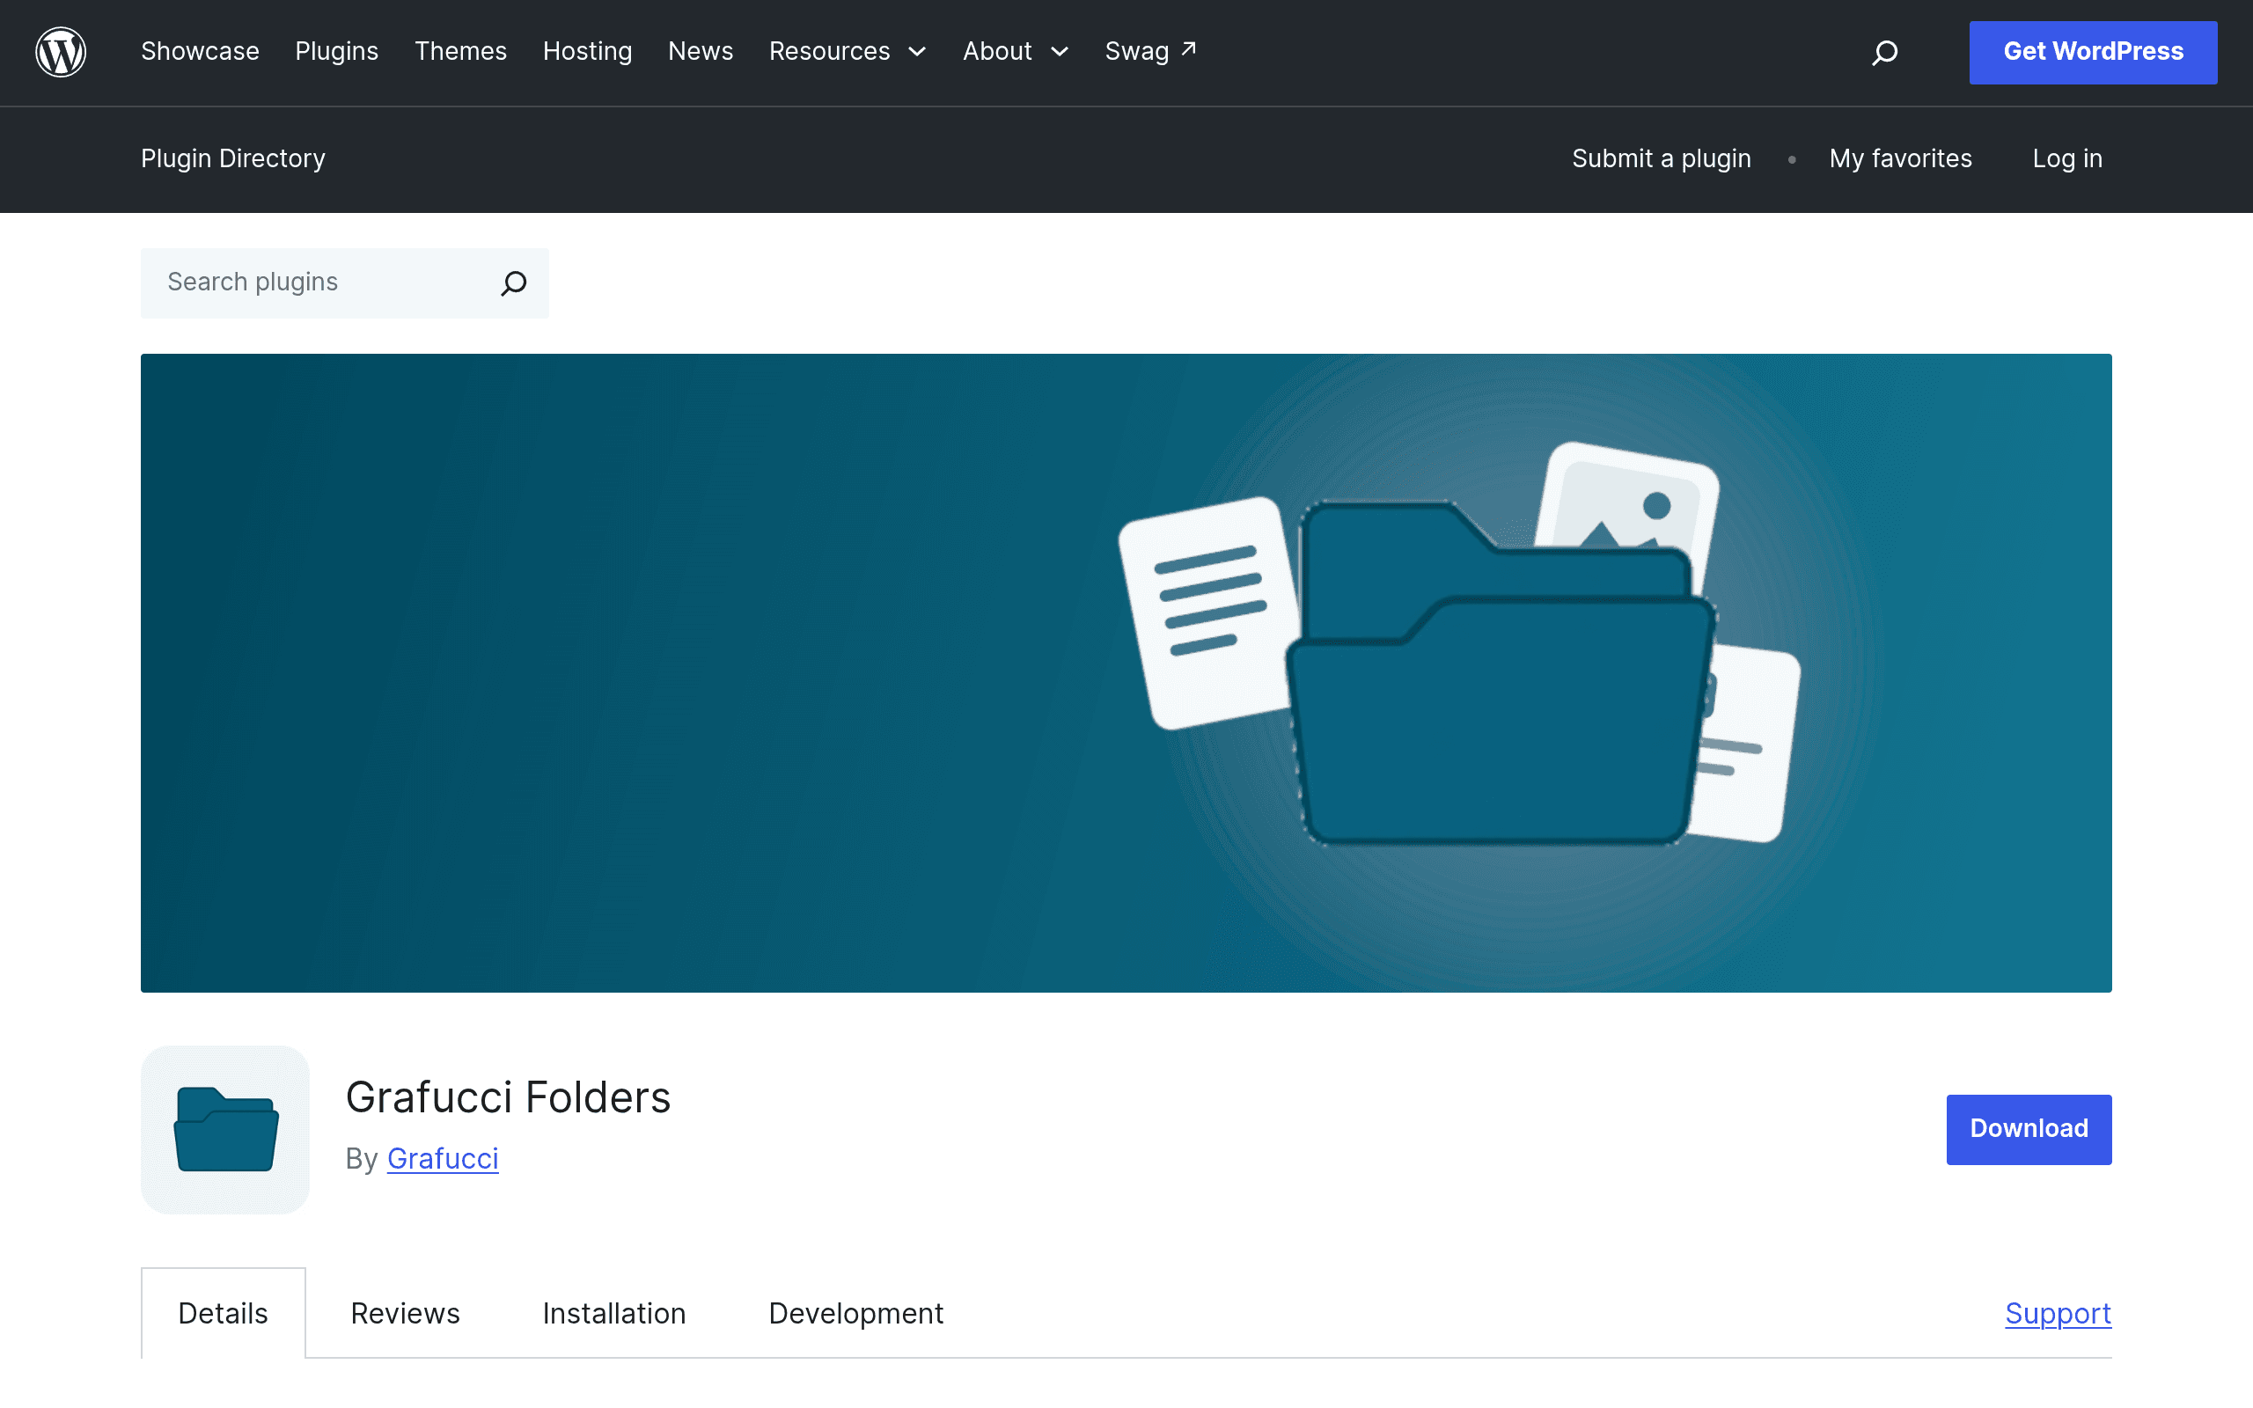The width and height of the screenshot is (2253, 1408).
Task: Open the Resources menu label
Action: (830, 51)
